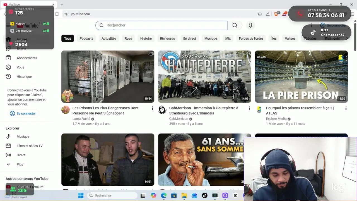Select the Valises filter chip
Image resolution: width=357 pixels, height=201 pixels.
[x=290, y=39]
